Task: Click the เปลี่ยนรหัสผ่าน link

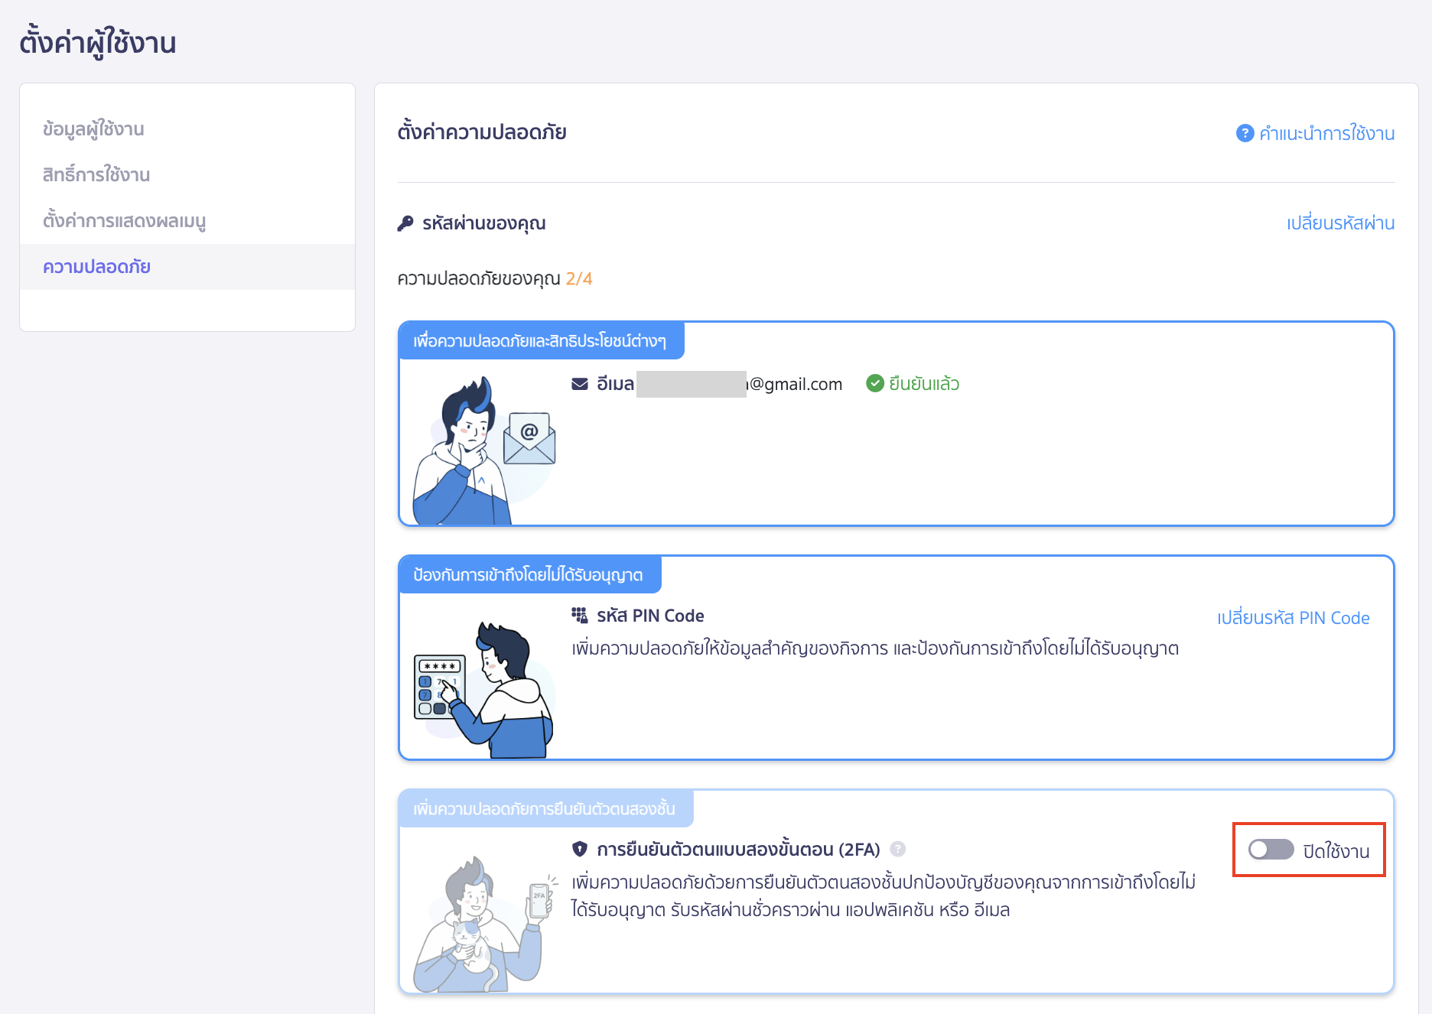Action: tap(1341, 223)
